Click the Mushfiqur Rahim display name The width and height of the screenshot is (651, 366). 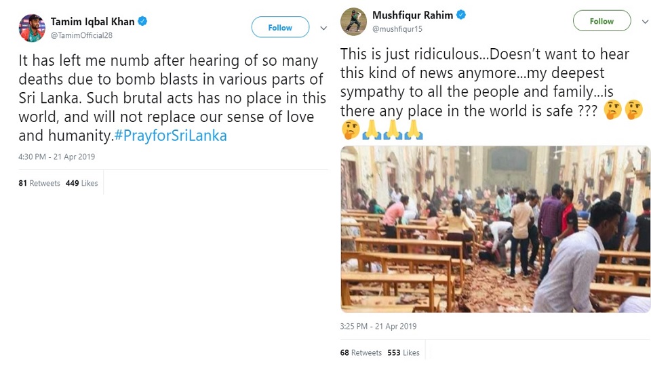(412, 15)
